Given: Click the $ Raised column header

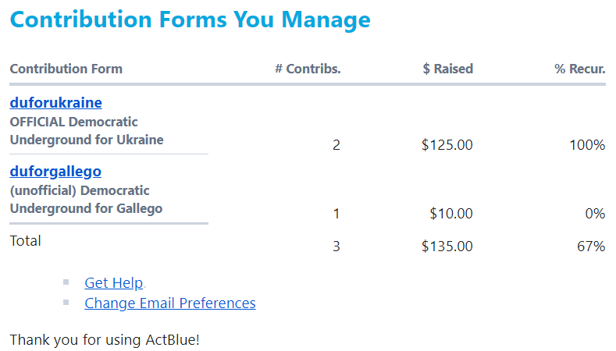Looking at the screenshot, I should click(x=447, y=69).
